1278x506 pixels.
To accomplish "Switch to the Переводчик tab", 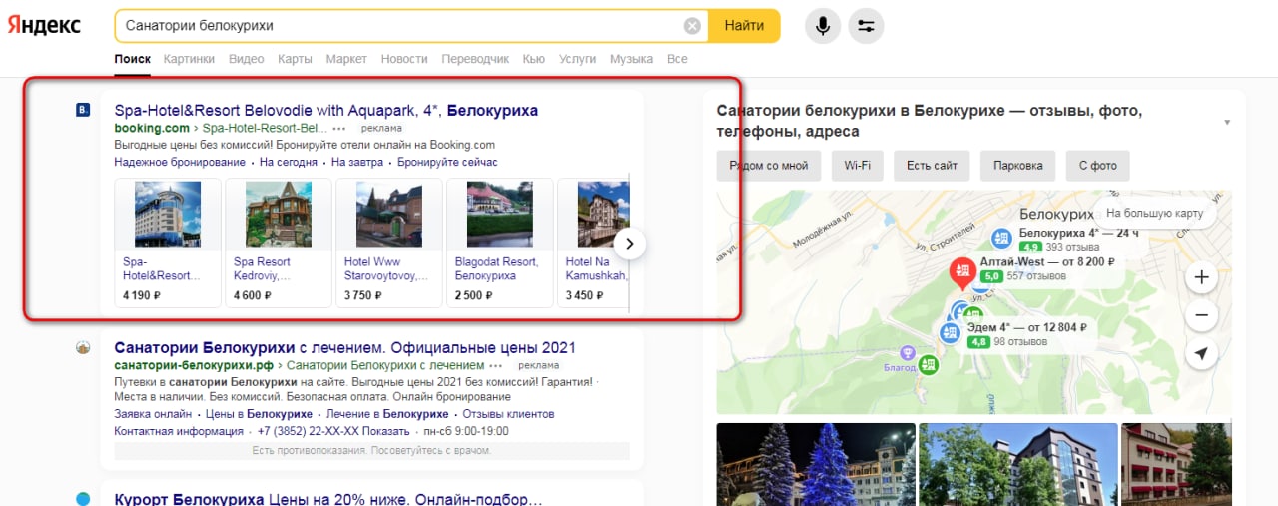I will click(475, 59).
